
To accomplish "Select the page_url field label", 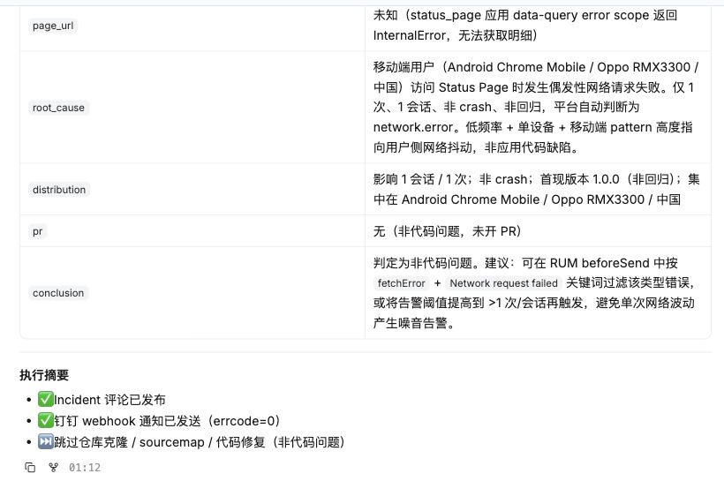I will pos(53,26).
